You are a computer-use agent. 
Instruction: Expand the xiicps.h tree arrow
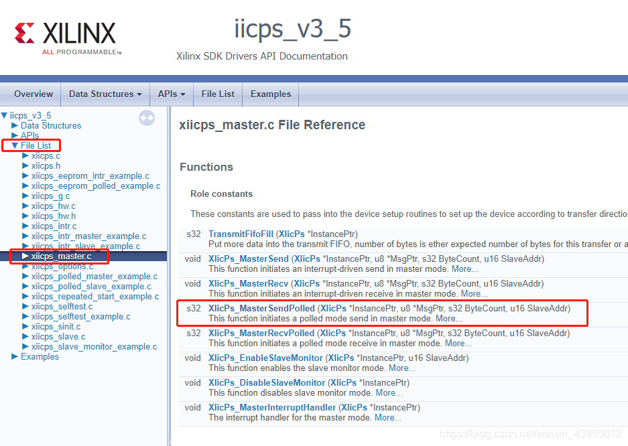[25, 165]
